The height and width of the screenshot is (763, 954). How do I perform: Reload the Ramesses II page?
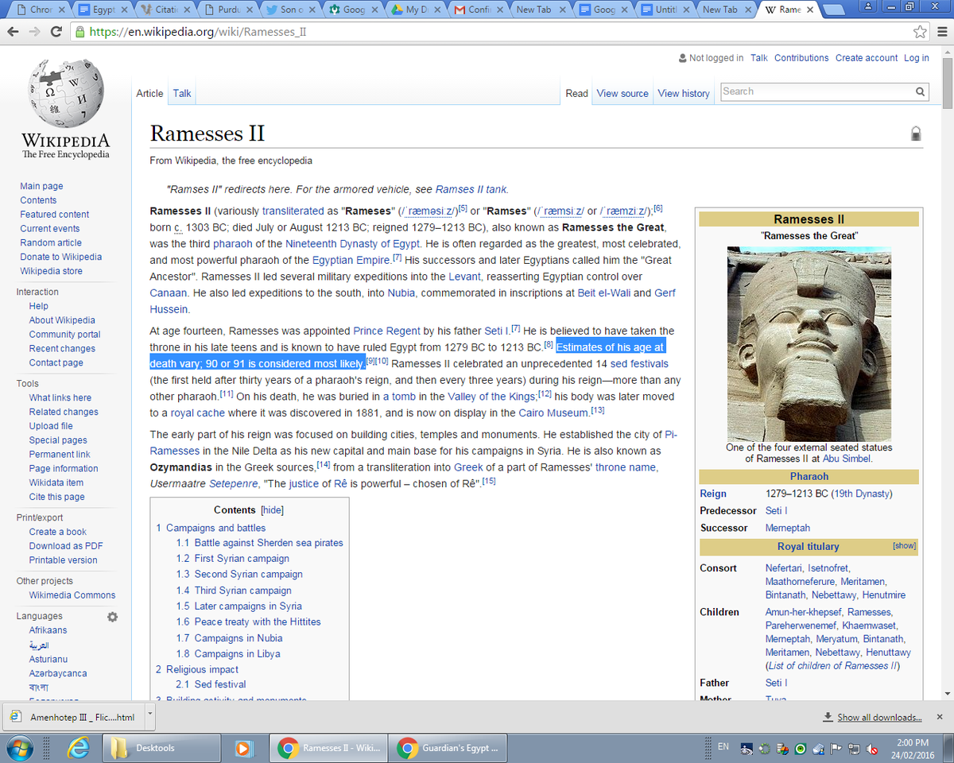(56, 32)
